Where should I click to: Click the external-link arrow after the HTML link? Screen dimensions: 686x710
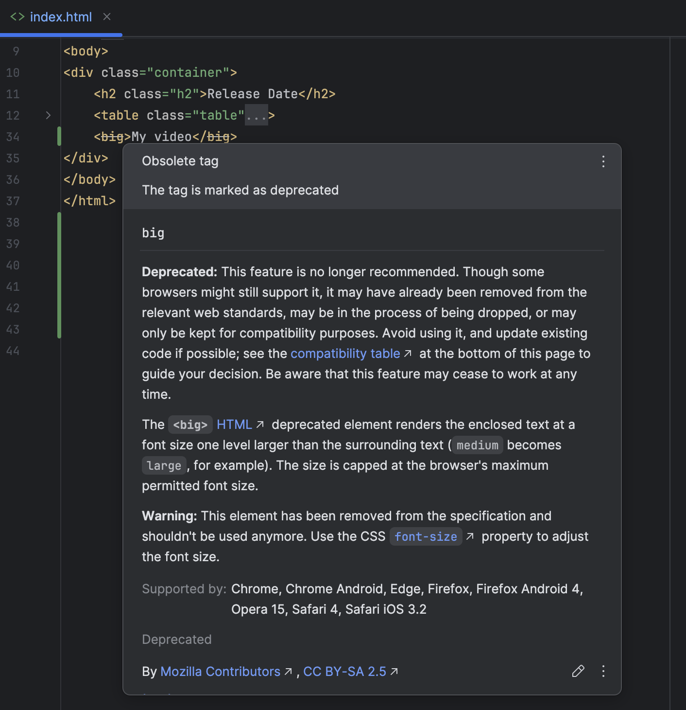(x=260, y=425)
